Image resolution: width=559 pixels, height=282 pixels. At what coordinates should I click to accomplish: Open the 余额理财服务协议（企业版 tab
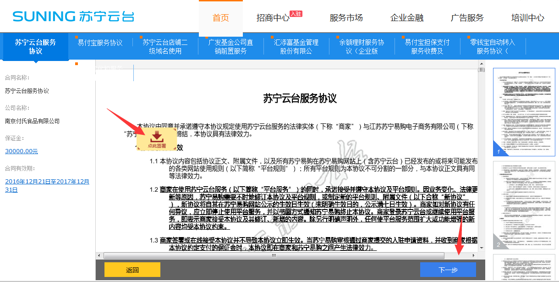click(x=362, y=46)
